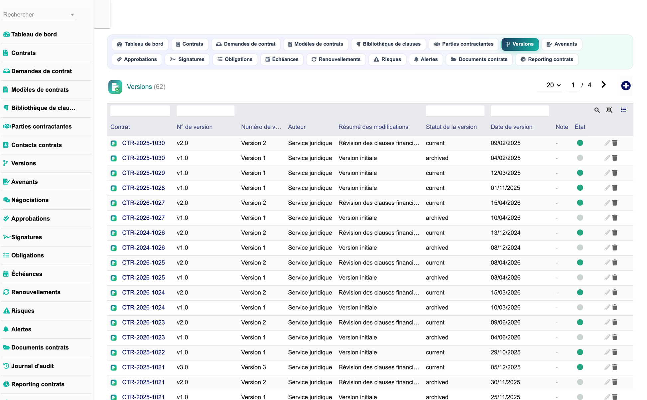Edit the CTR-2024-1026 v2.0 version row
Viewport: 647px width, 400px height.
(x=607, y=233)
